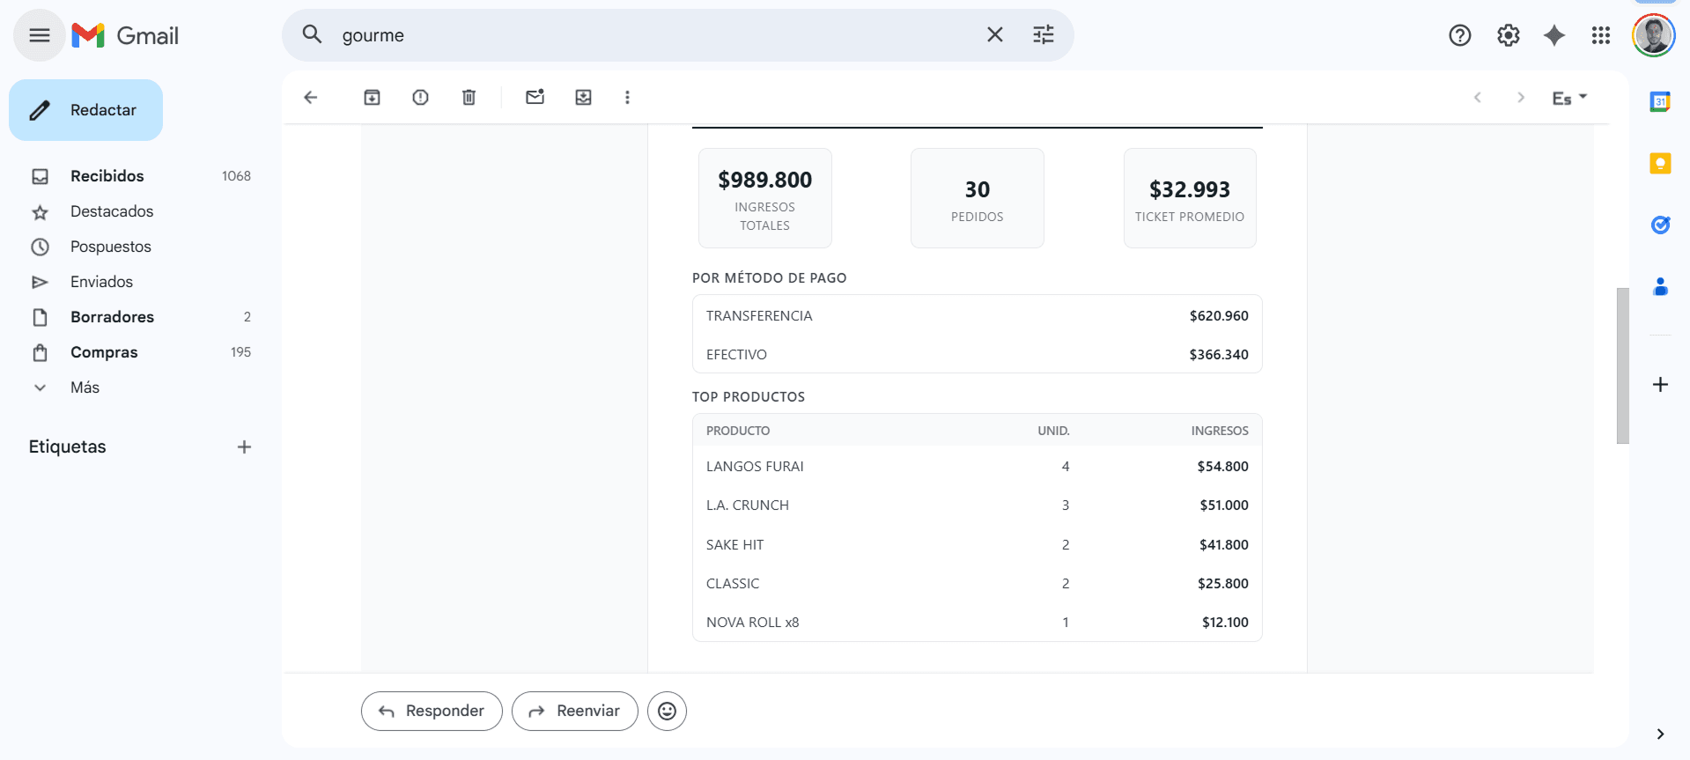Open the Recibidos folder
Screen dimensions: 1690x760
107,176
